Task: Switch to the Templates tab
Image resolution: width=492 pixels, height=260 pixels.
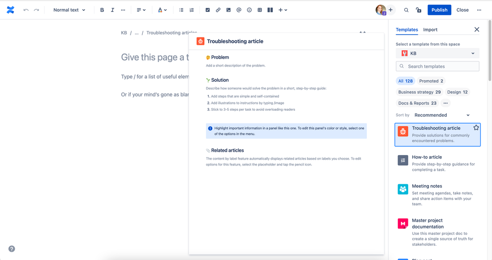Action: [x=407, y=30]
